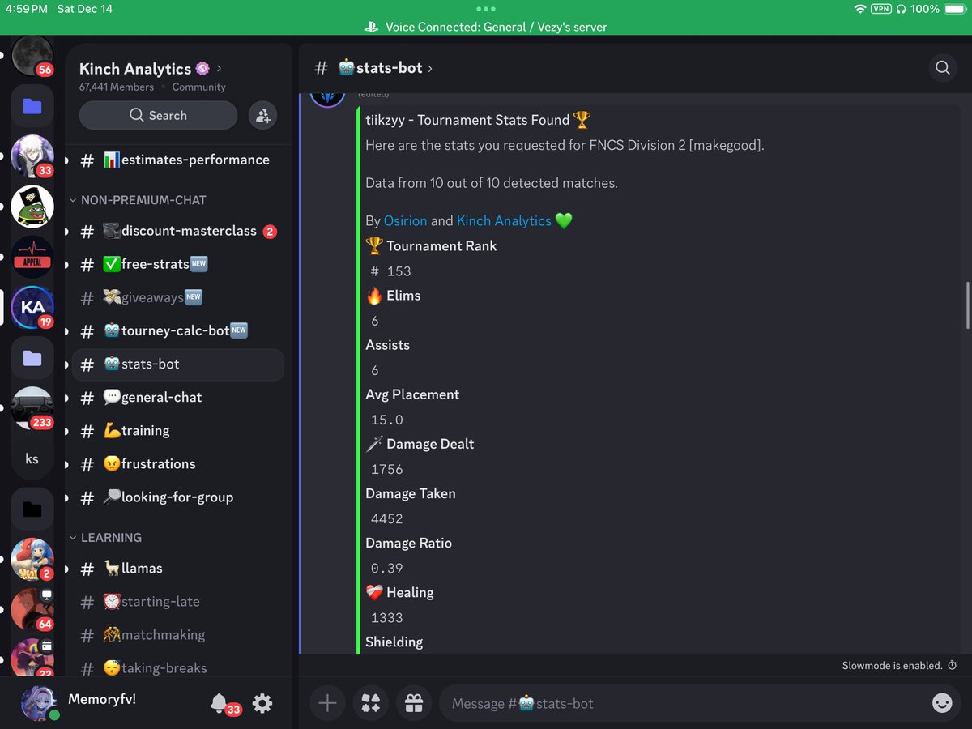Open the lavender folder icon below KA server
This screenshot has height=729, width=972.
coord(32,357)
